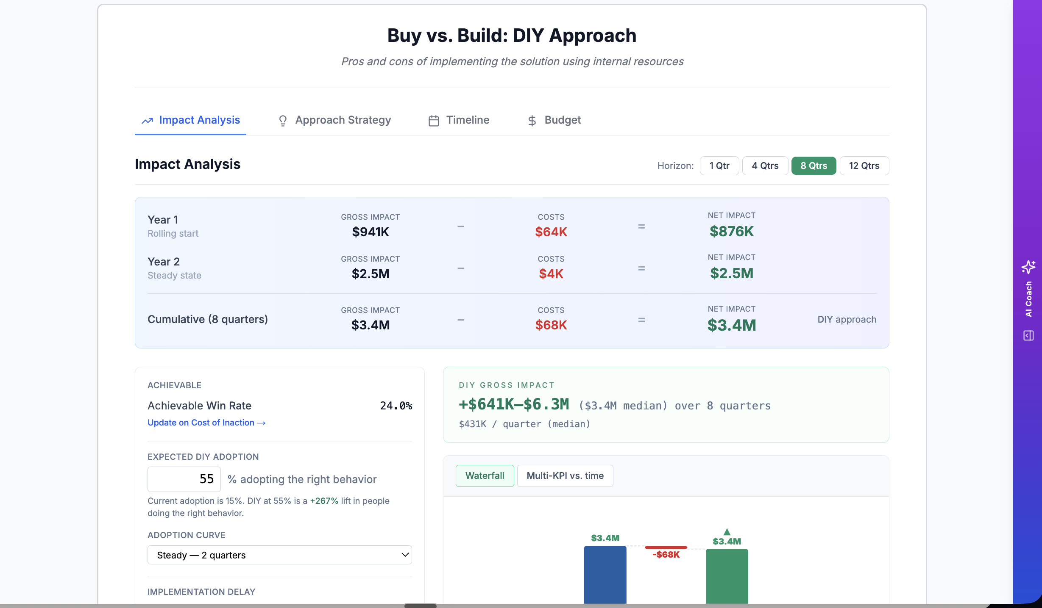Click the horizontal scrollbar thumb at bottom
The height and width of the screenshot is (608, 1042).
point(420,605)
